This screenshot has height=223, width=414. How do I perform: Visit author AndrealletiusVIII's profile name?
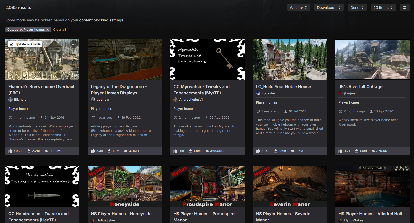[x=192, y=100]
